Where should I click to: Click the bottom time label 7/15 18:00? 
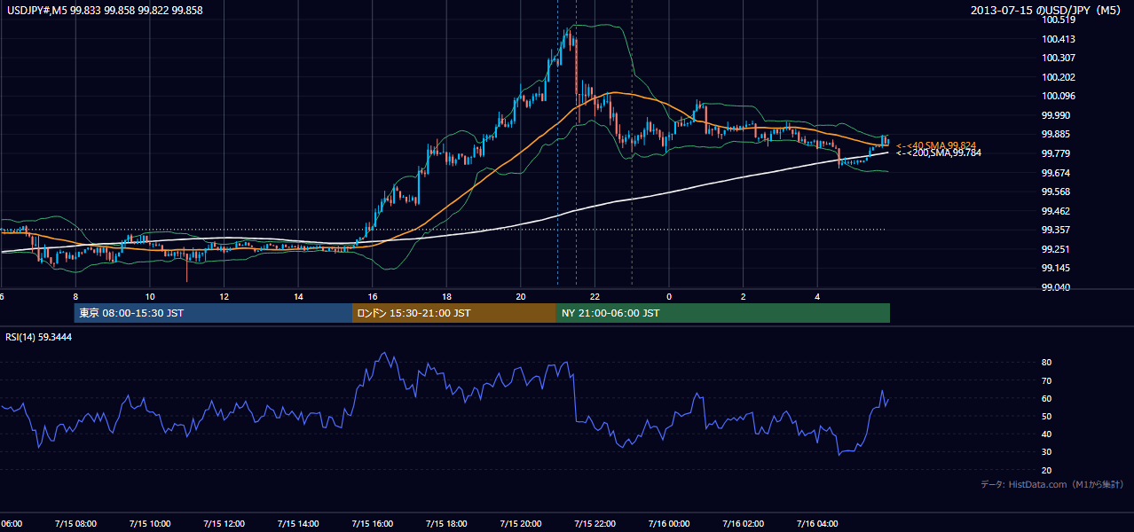[x=446, y=523]
